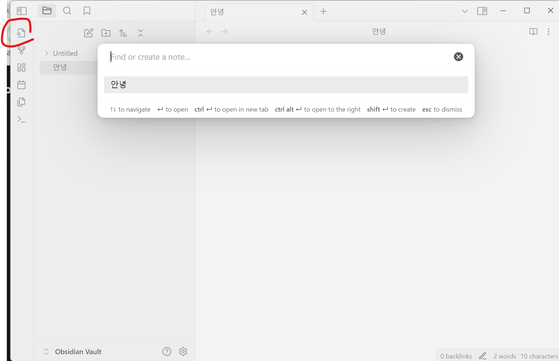Maximize the Obsidian window
The image size is (559, 361).
[527, 11]
